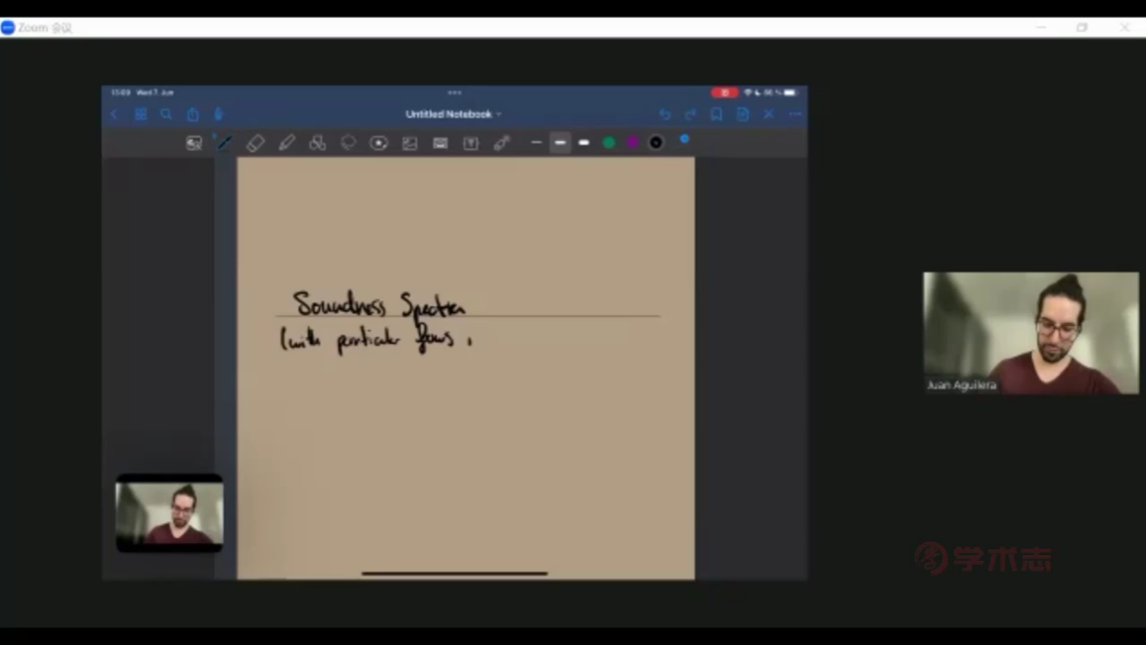
Task: Select the Text box tool
Action: point(471,143)
